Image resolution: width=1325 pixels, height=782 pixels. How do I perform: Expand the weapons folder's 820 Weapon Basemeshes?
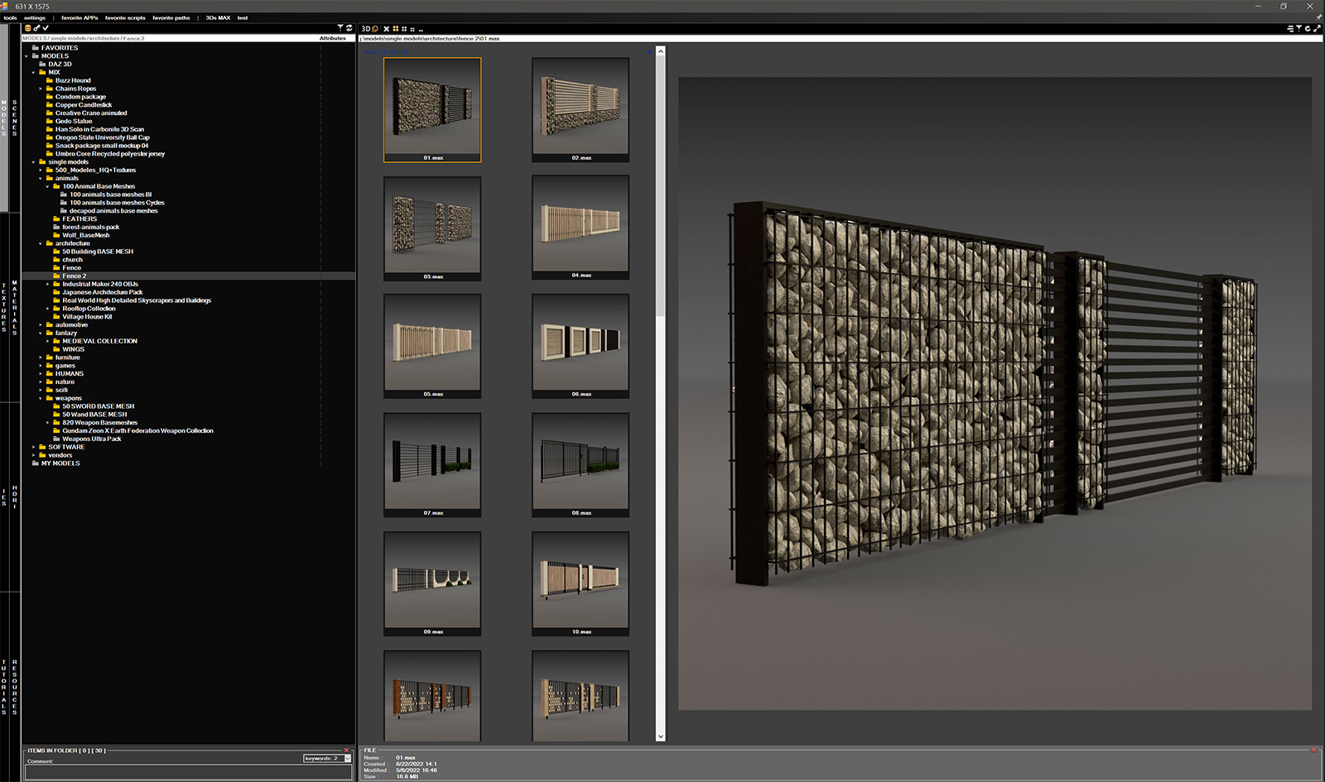(x=47, y=423)
